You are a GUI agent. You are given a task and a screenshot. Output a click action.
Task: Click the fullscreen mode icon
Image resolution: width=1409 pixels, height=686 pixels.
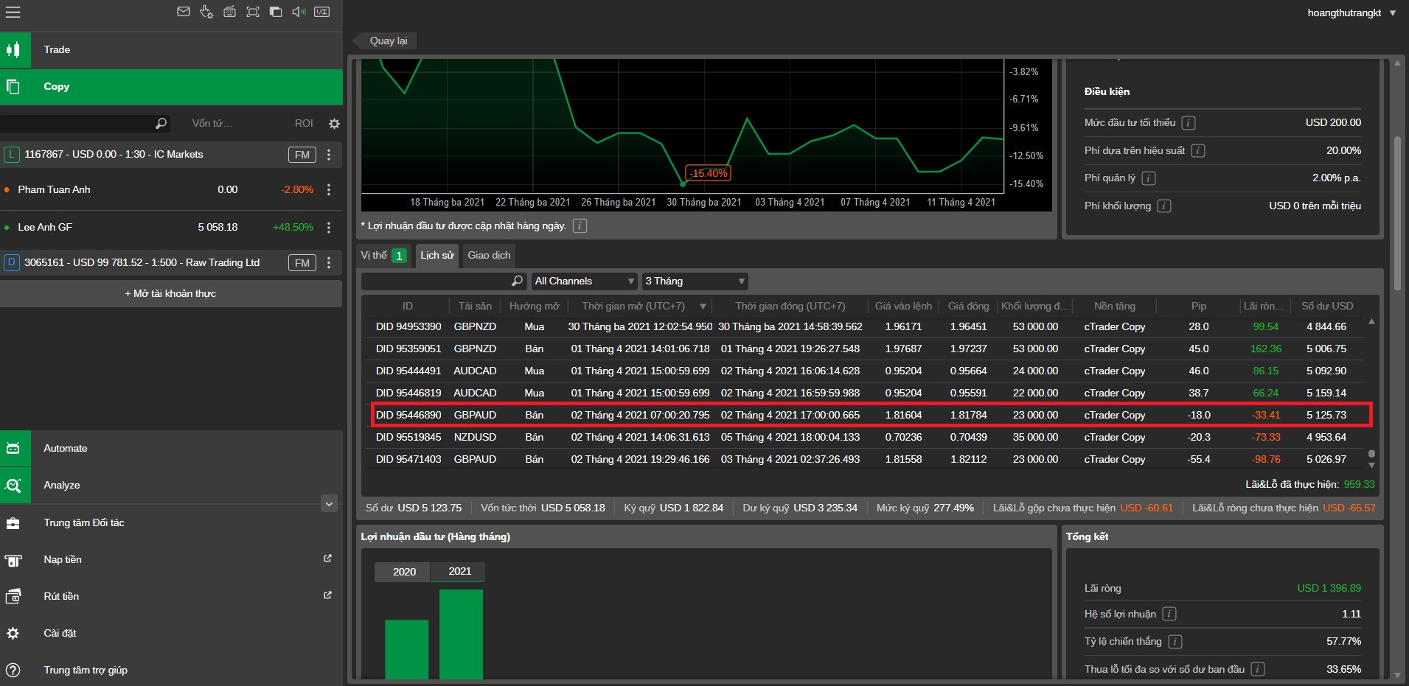[253, 12]
